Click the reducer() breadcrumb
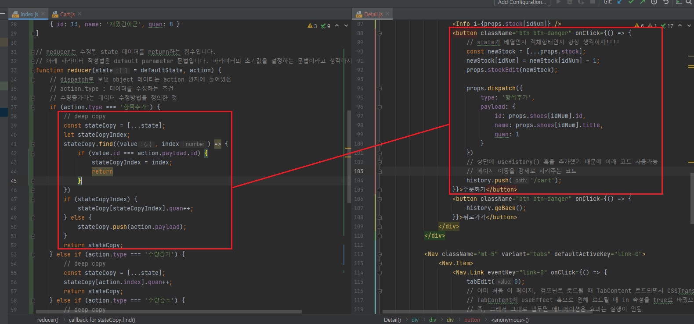 point(47,320)
